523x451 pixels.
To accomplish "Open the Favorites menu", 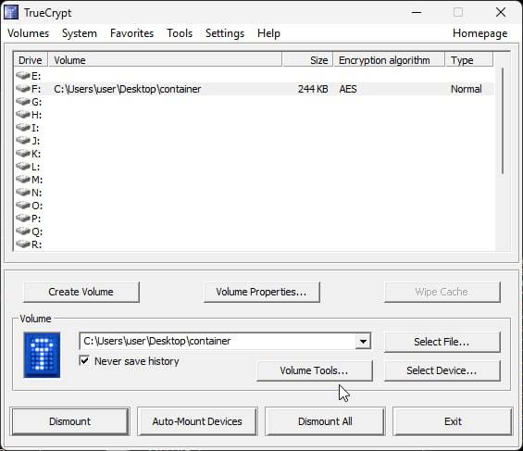I will [x=131, y=33].
